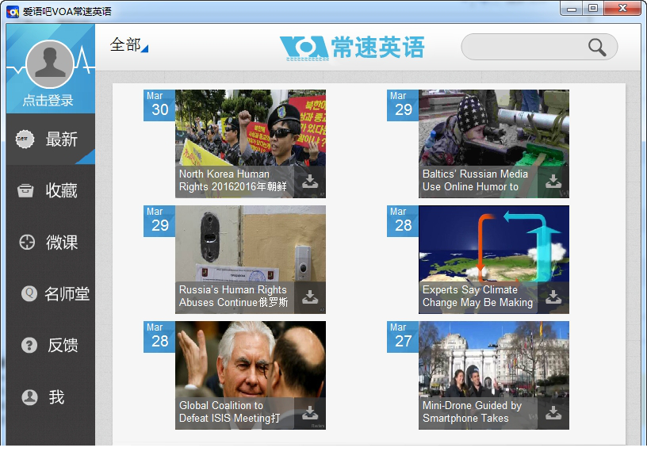Screen dimensions: 647x463
Task: Click title 'Global Coalition to Defeat ISIS Meeting'
Action: coord(229,411)
